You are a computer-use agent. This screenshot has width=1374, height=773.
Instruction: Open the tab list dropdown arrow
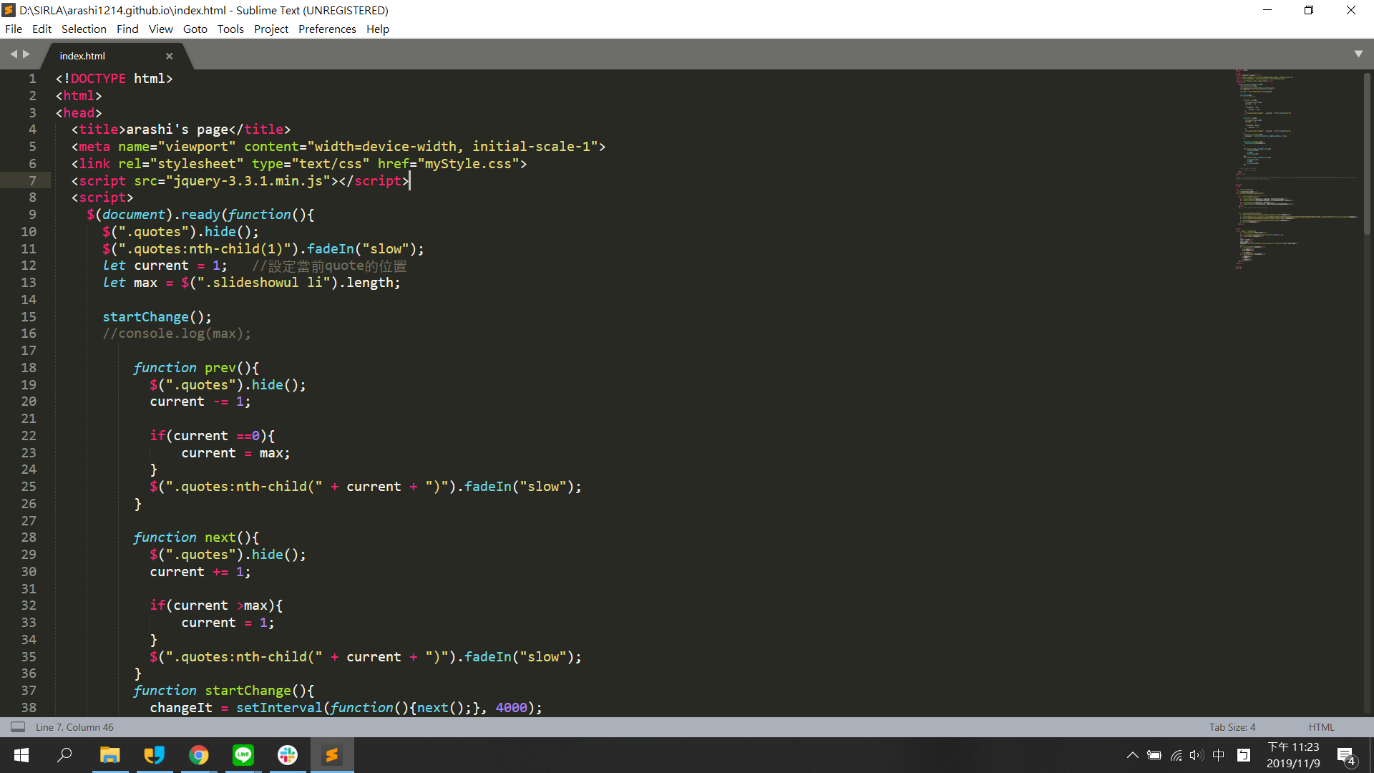click(x=1358, y=54)
